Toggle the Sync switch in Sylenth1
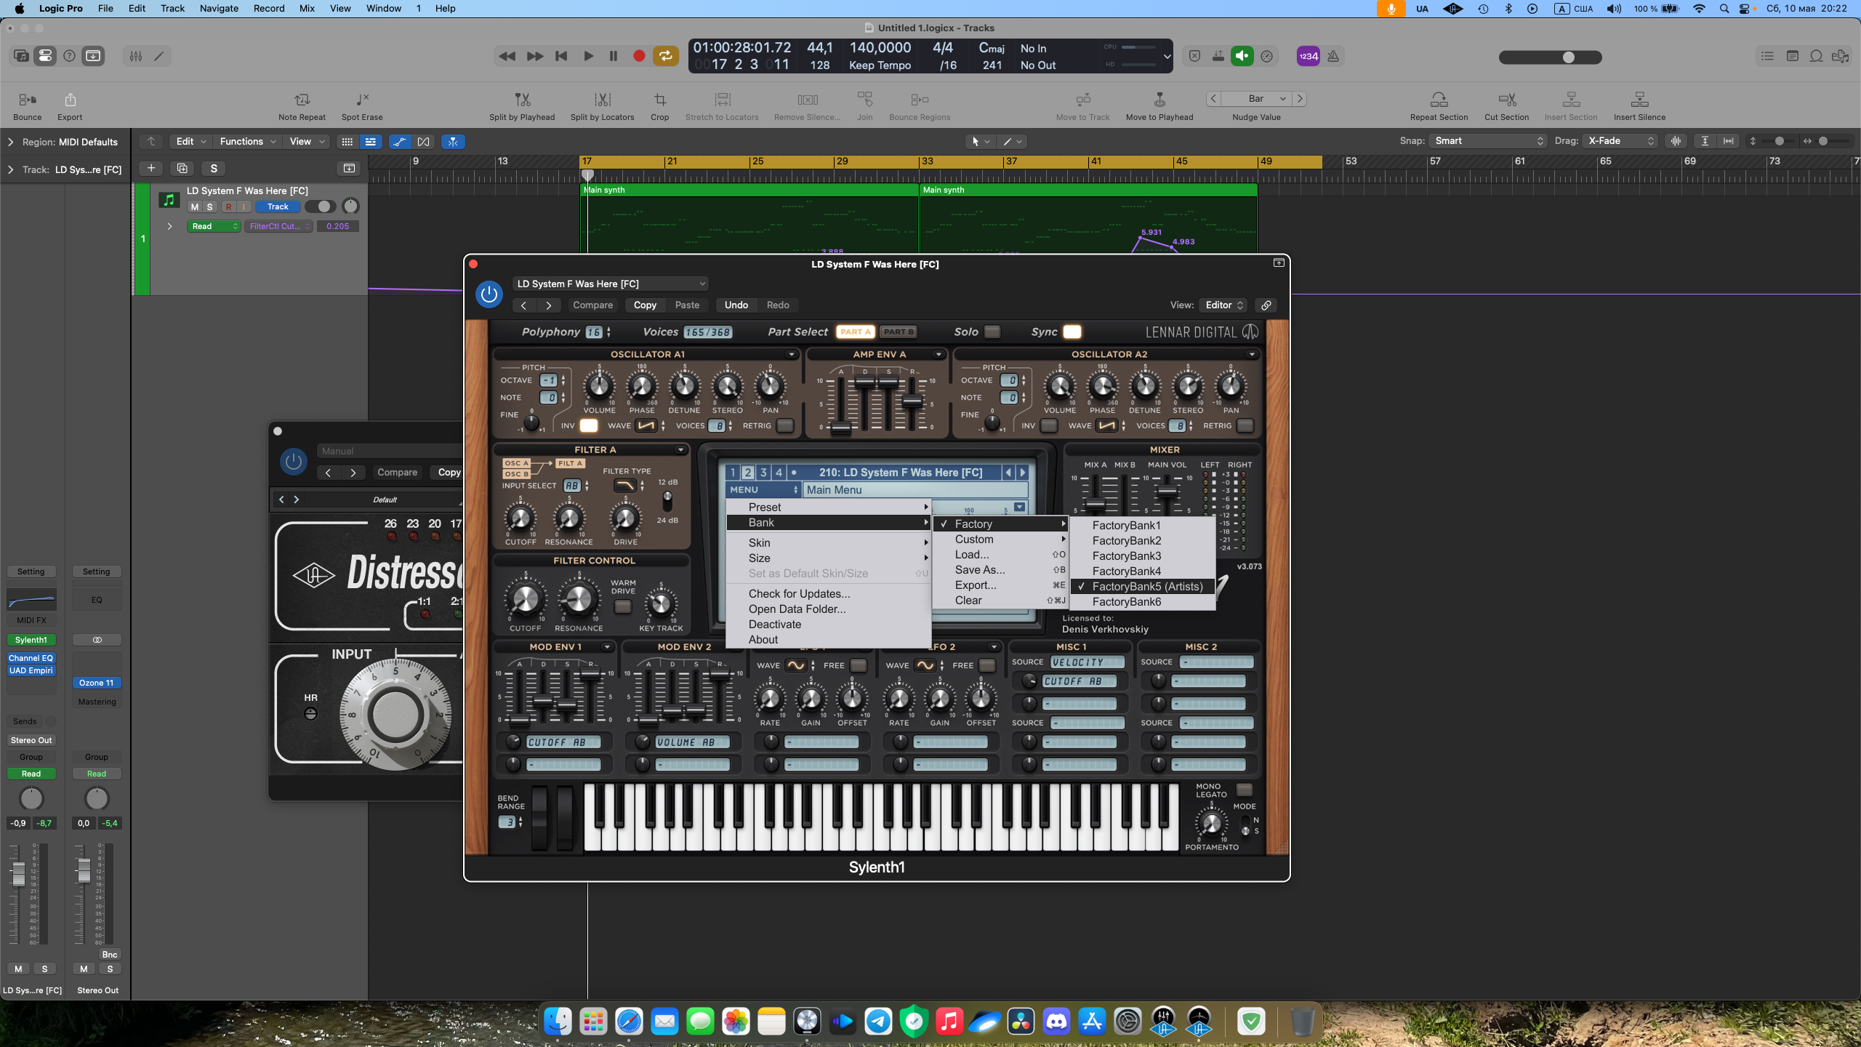 click(1072, 332)
